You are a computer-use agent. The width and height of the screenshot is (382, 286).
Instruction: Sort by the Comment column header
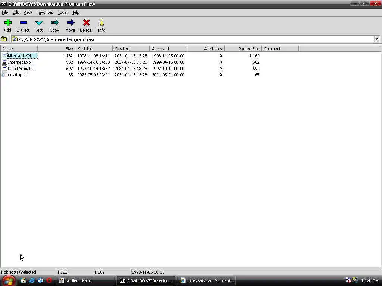pos(280,49)
